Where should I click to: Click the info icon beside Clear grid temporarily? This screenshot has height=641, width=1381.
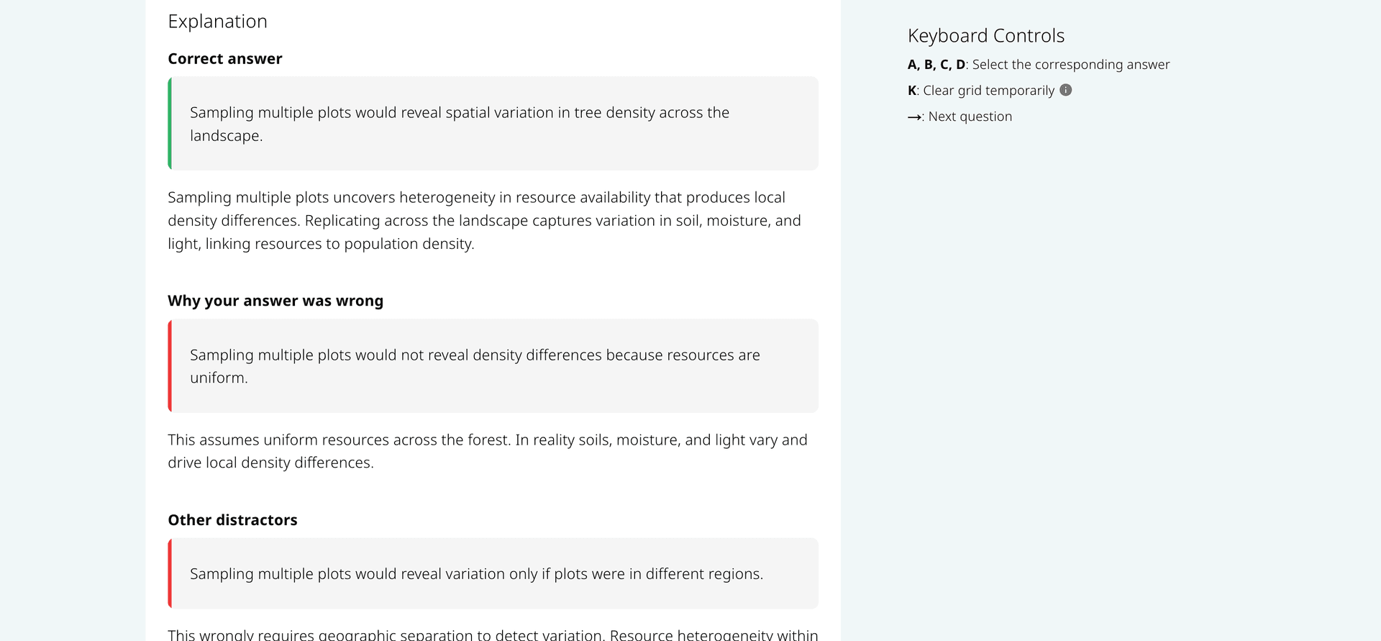(x=1066, y=90)
